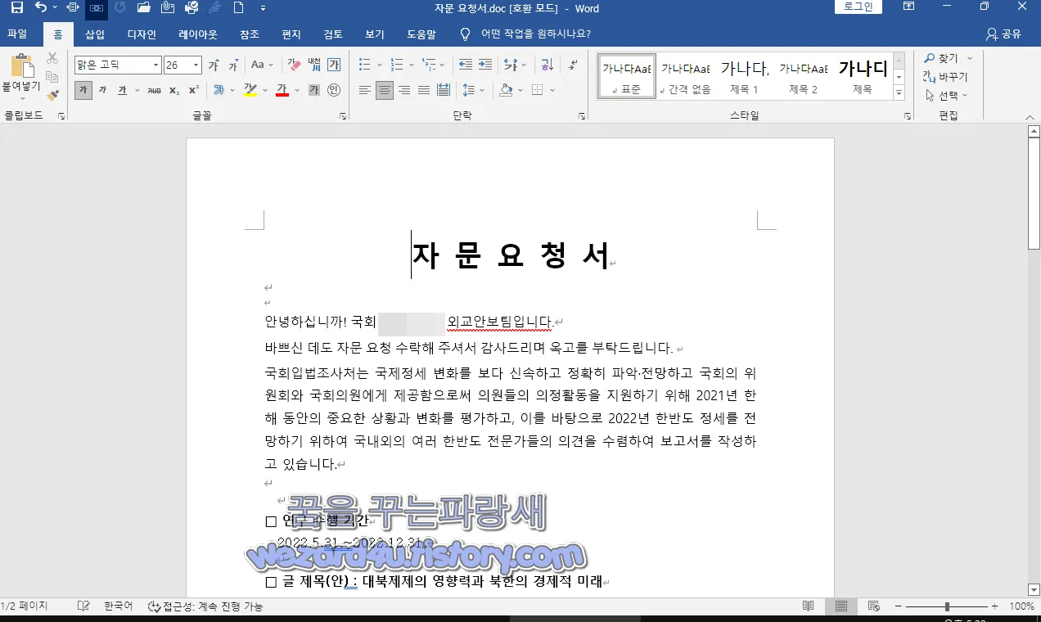Image resolution: width=1041 pixels, height=622 pixels.
Task: Toggle superscript formatting
Action: (x=194, y=90)
